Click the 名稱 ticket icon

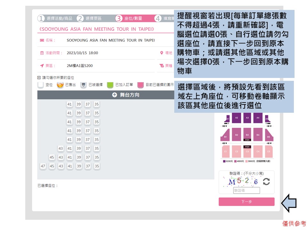point(42,40)
